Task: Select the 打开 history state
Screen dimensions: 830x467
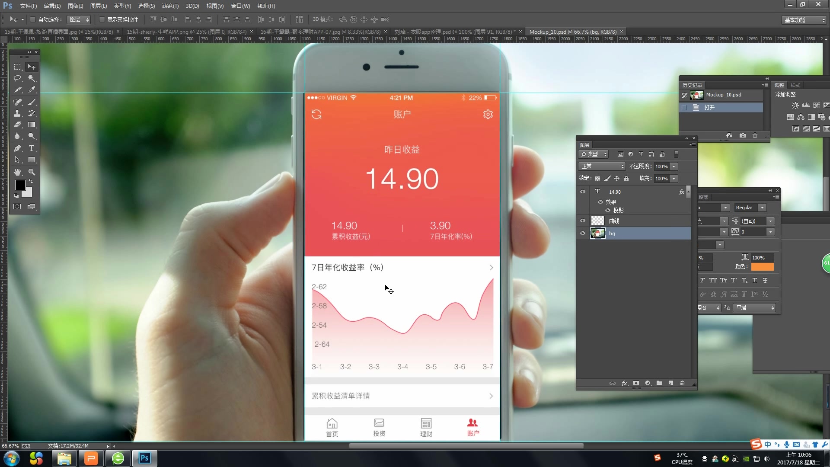Action: coord(709,108)
